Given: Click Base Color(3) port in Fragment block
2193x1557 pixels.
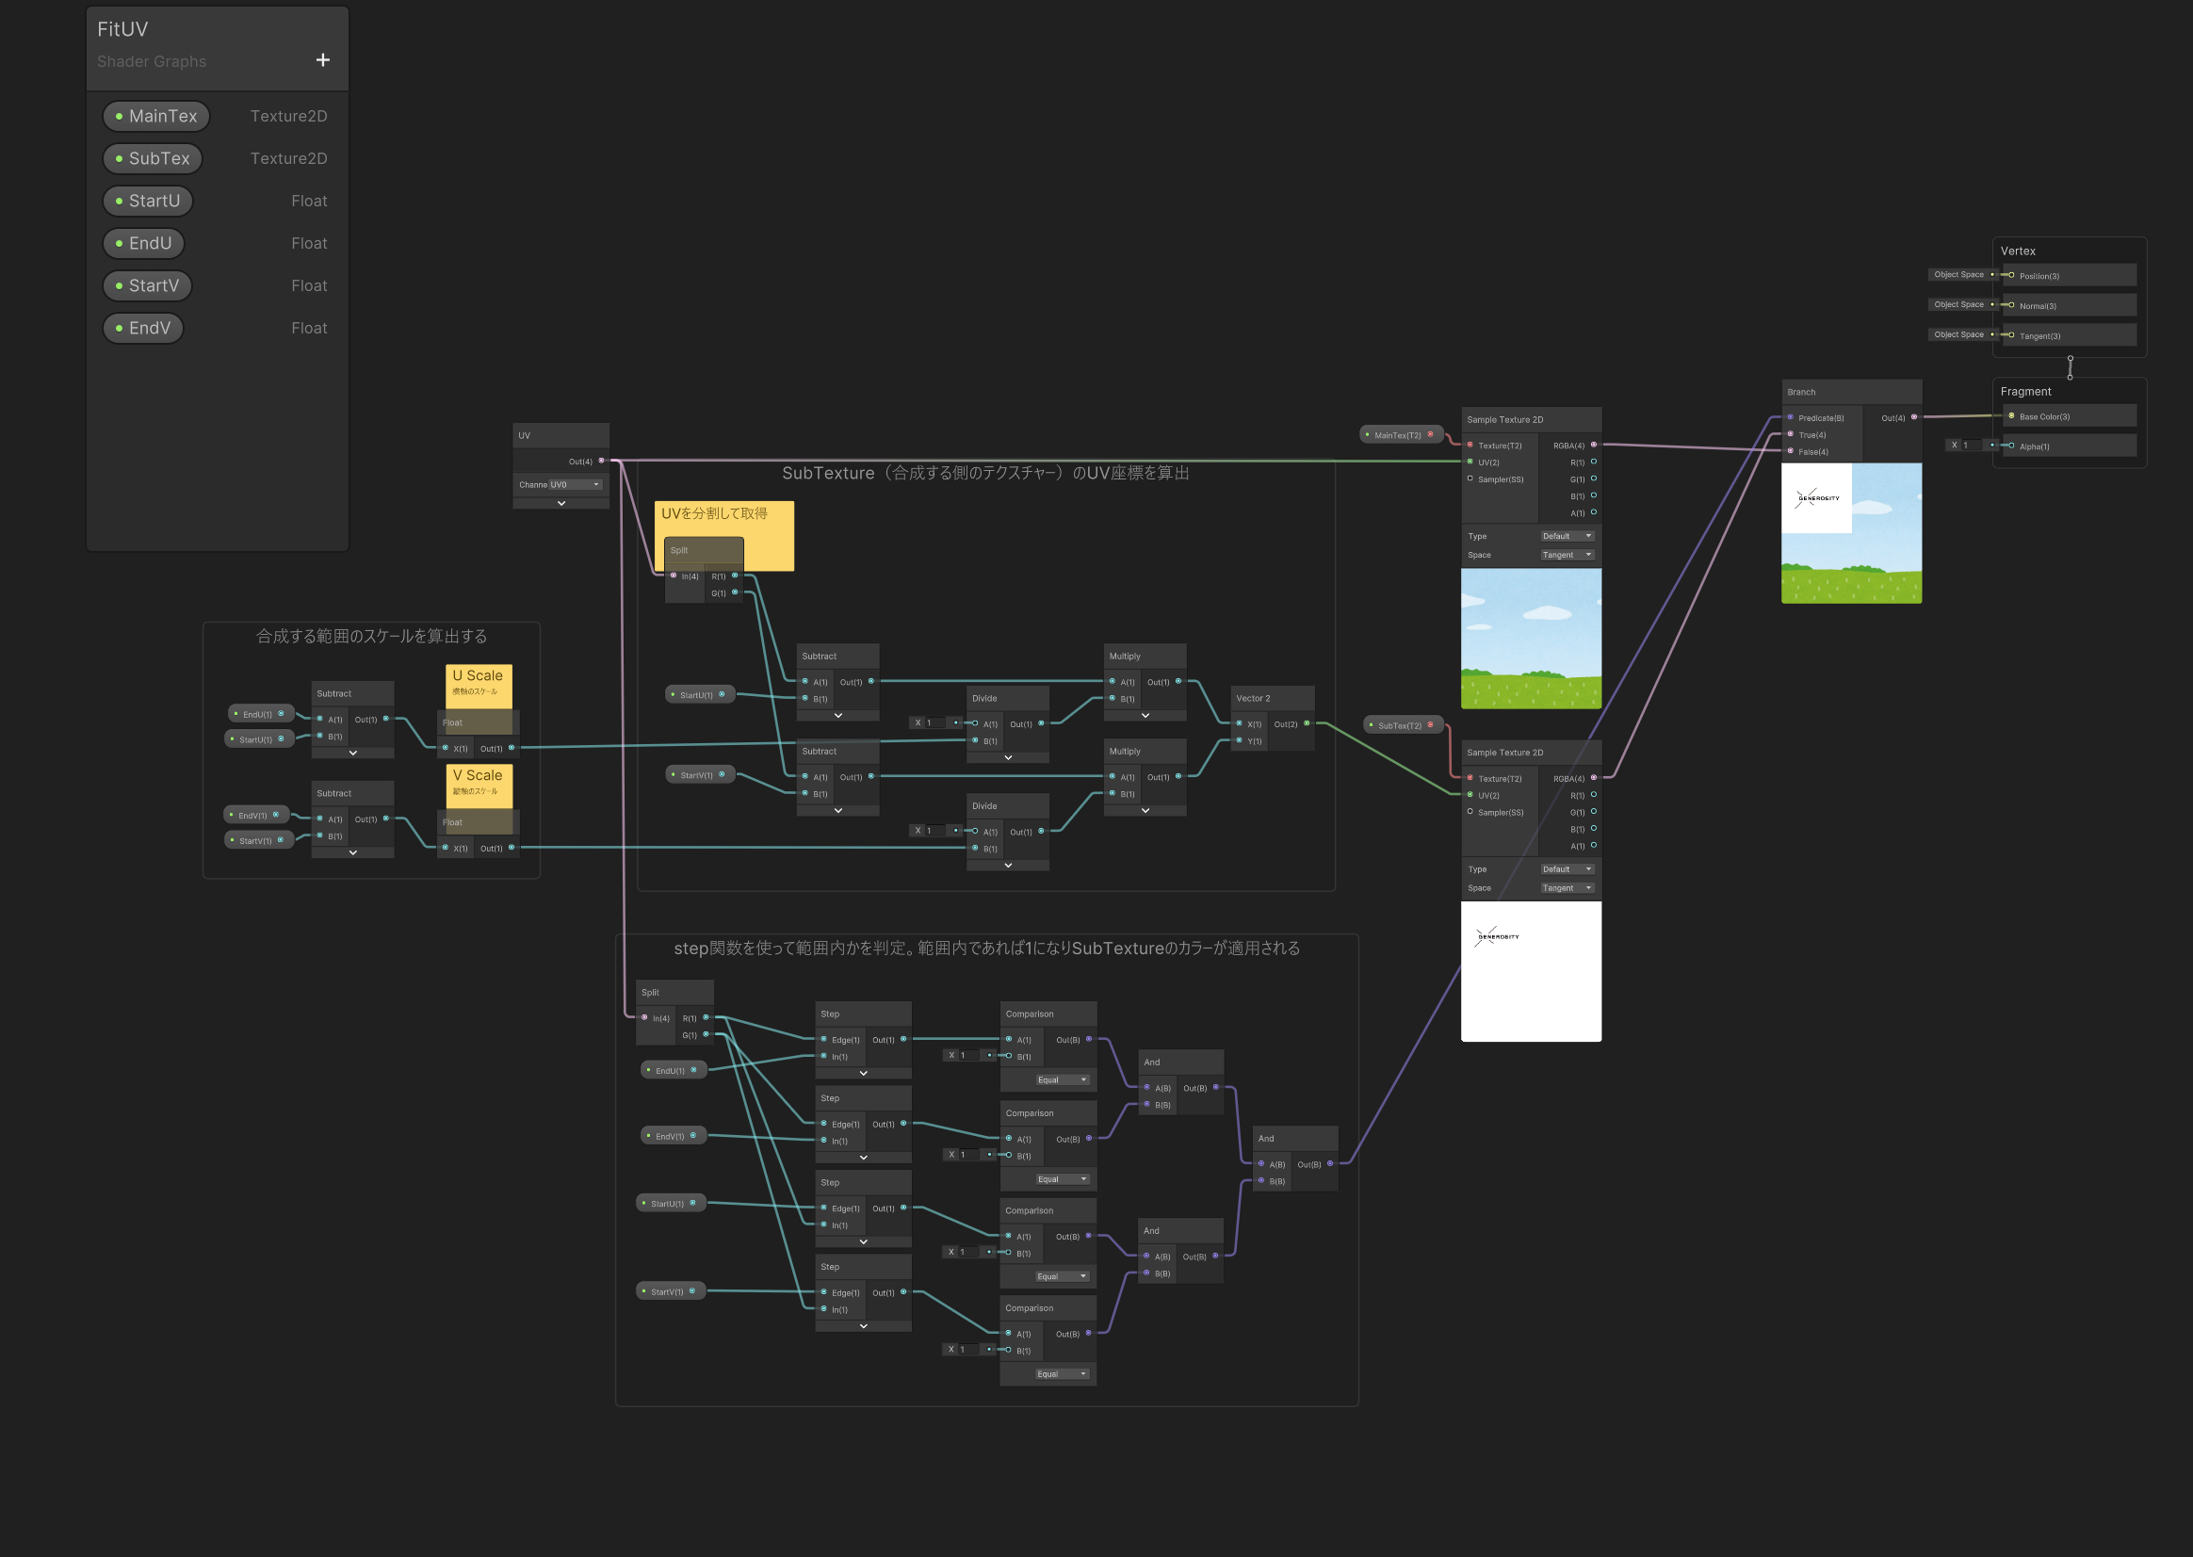Looking at the screenshot, I should click(2011, 416).
